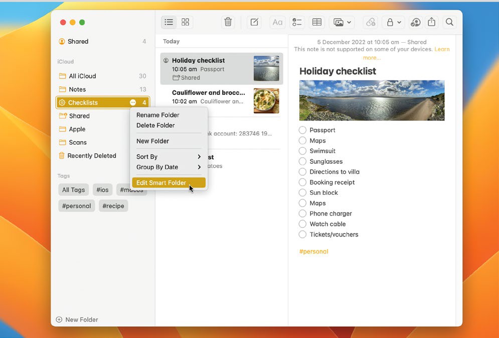The height and width of the screenshot is (338, 499).
Task: Check off the Swimsuit item
Action: click(302, 151)
